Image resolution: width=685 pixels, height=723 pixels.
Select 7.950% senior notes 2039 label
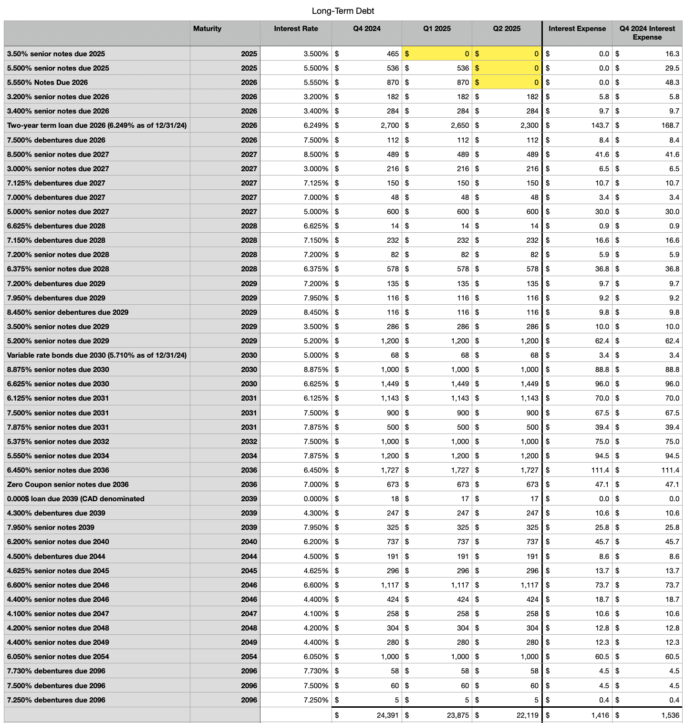coord(51,527)
